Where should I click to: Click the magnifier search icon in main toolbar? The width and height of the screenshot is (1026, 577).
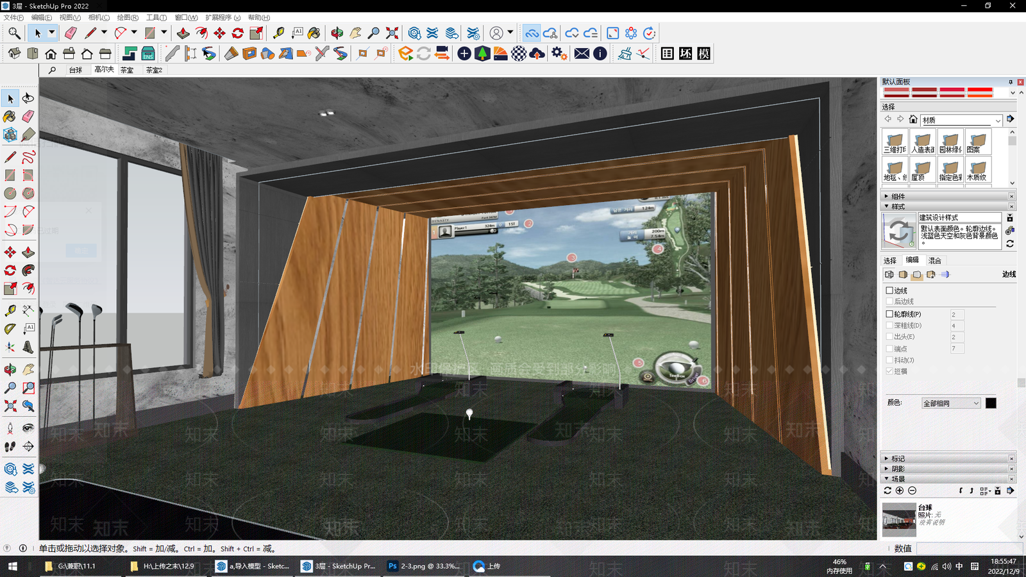point(14,33)
